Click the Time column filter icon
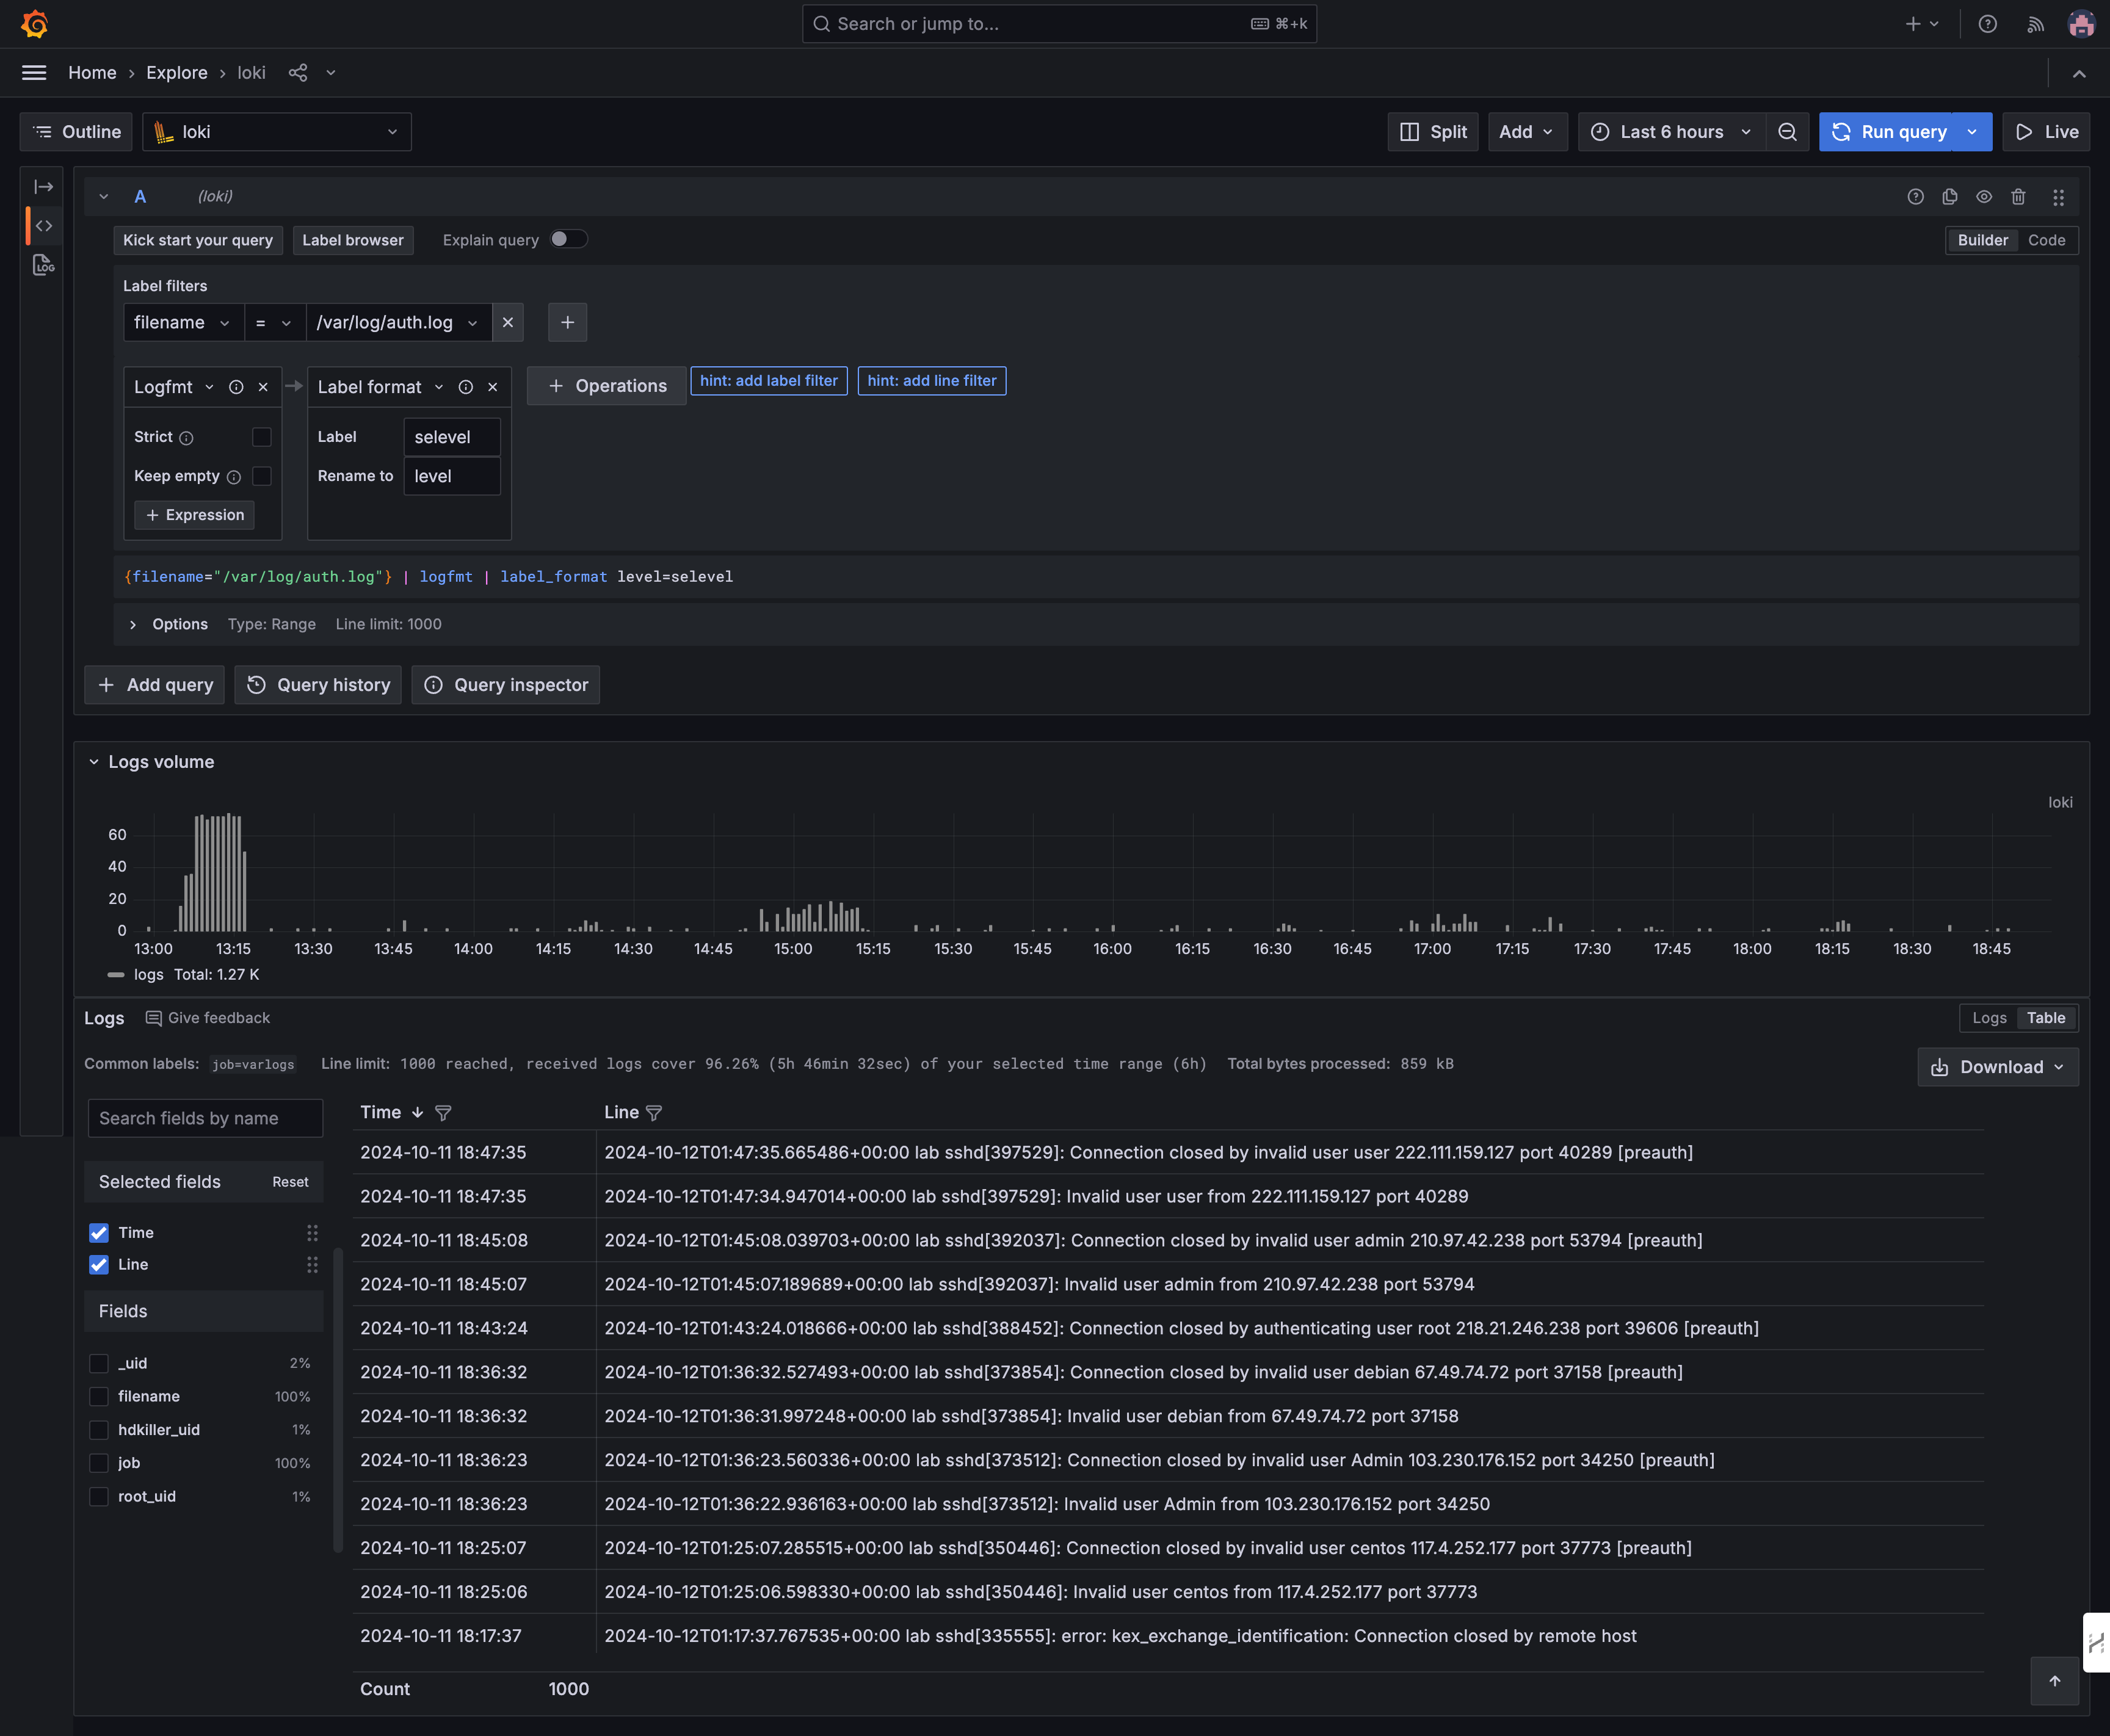Image resolution: width=2110 pixels, height=1736 pixels. pyautogui.click(x=443, y=1113)
